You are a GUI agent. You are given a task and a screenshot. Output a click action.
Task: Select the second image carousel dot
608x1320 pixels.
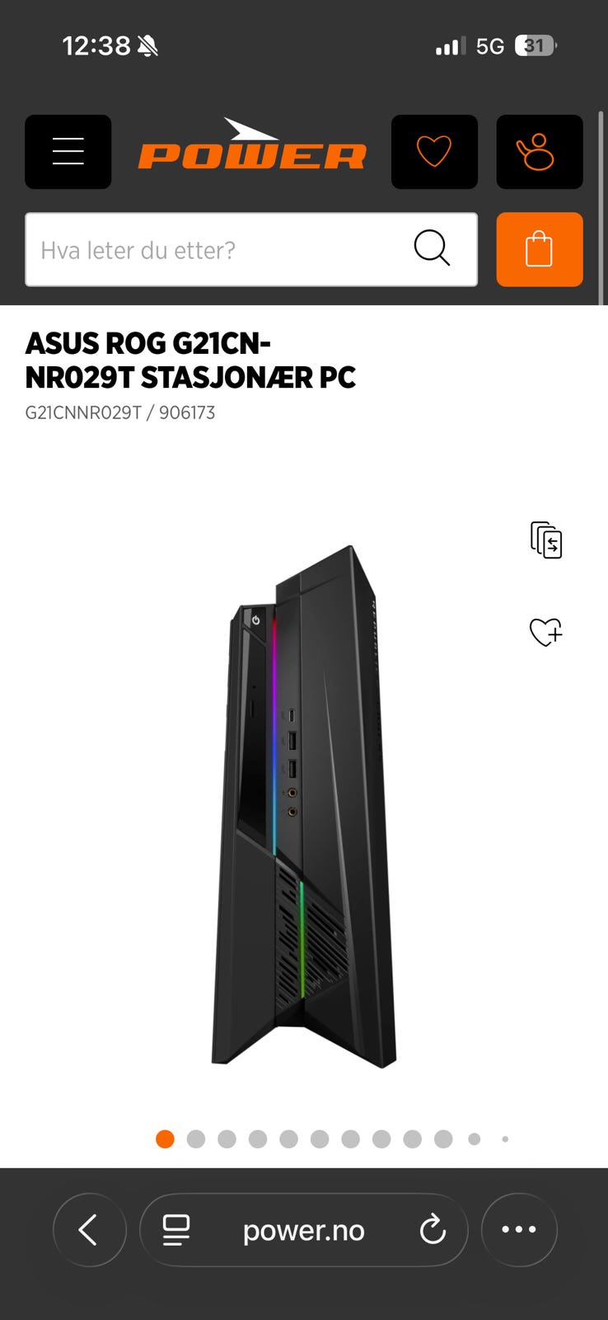pyautogui.click(x=196, y=1139)
